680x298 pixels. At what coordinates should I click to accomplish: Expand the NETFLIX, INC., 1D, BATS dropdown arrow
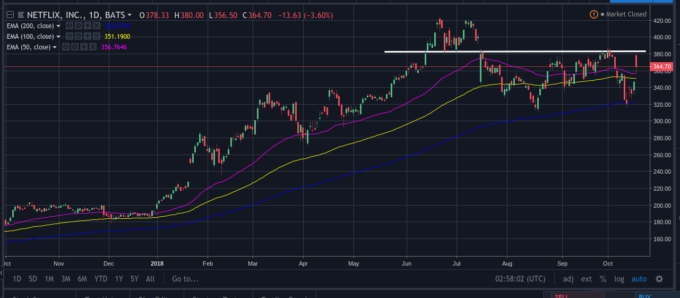tap(130, 15)
